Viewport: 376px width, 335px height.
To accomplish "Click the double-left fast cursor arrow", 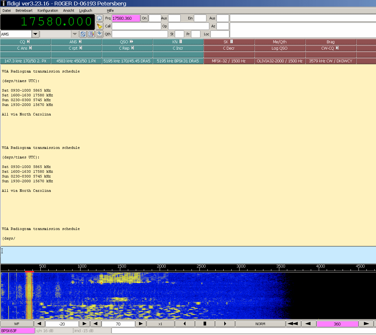I will pyautogui.click(x=292, y=324).
